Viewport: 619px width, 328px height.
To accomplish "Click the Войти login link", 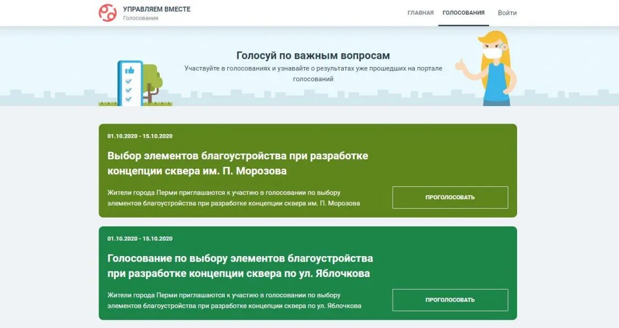I will point(507,13).
